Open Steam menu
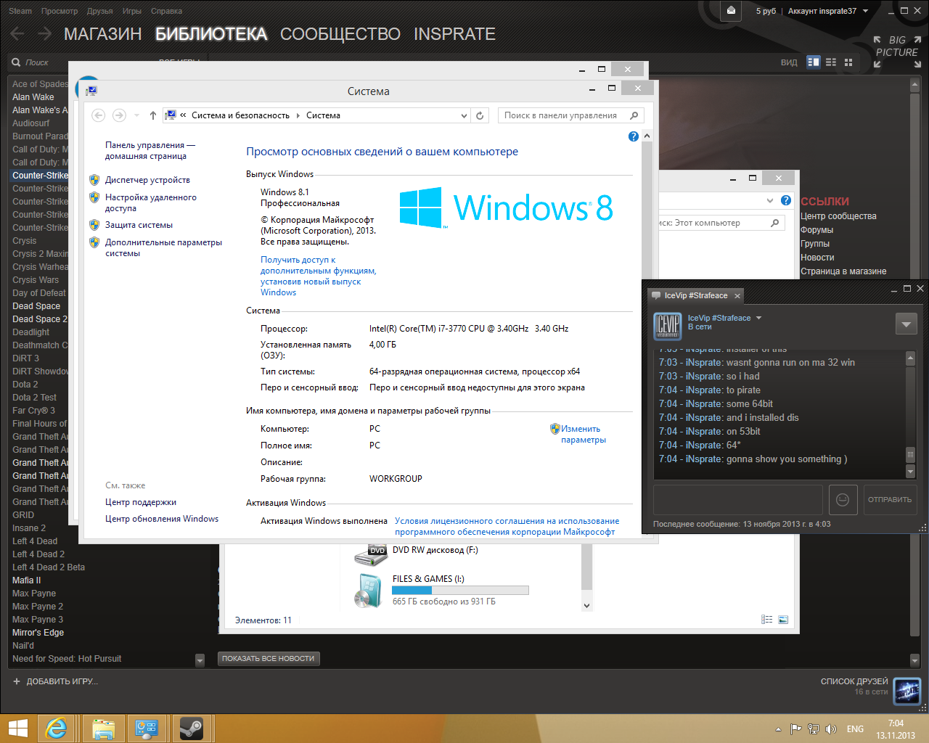The height and width of the screenshot is (743, 929). 20,11
